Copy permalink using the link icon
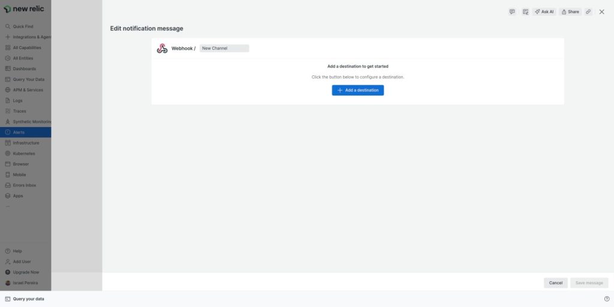 (x=588, y=12)
